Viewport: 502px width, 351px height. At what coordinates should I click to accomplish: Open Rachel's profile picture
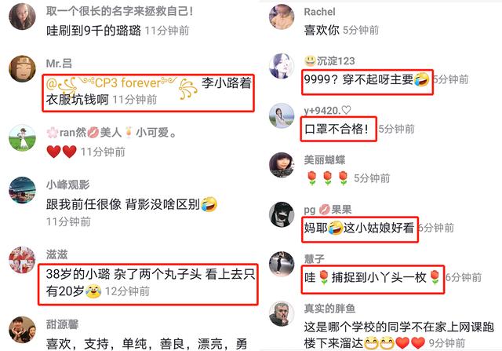tap(282, 17)
